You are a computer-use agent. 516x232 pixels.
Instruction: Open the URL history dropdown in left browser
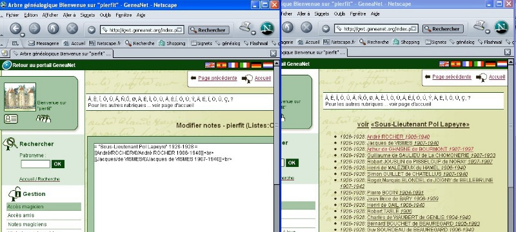tap(92, 30)
